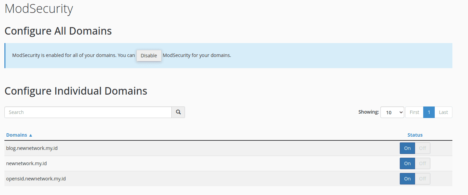Click the ModSecurity page title
Screen dimensions: 468x195
[39, 9]
